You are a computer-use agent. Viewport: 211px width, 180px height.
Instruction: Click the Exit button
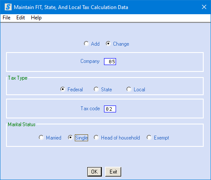pos(113,172)
